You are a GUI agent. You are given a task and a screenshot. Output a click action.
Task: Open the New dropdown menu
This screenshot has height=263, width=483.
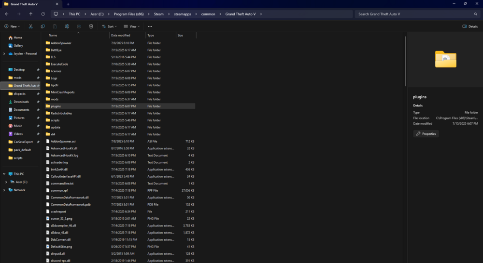[x=13, y=26]
